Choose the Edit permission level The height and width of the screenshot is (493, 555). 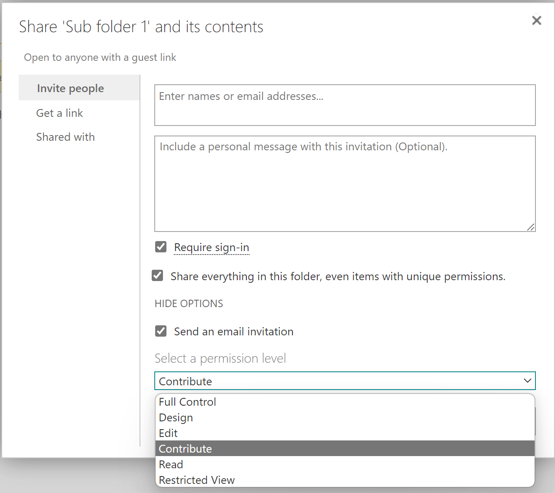click(x=345, y=433)
